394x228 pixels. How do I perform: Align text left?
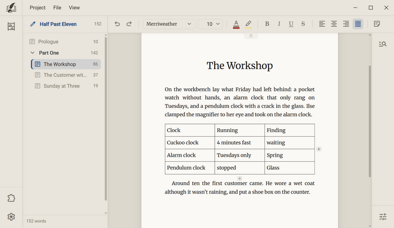click(x=322, y=24)
